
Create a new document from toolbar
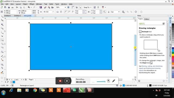coord(2,7)
